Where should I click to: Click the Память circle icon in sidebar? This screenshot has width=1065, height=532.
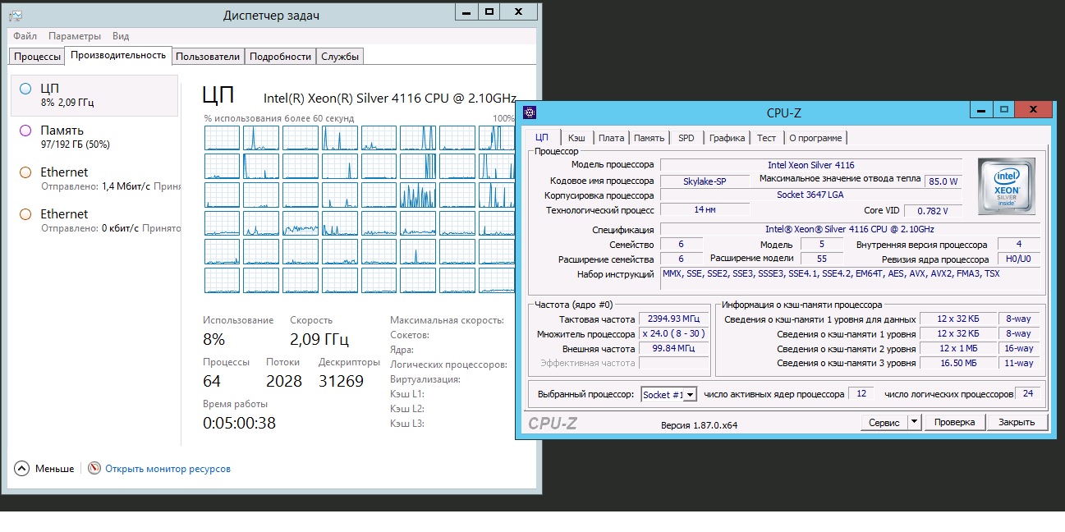[25, 131]
